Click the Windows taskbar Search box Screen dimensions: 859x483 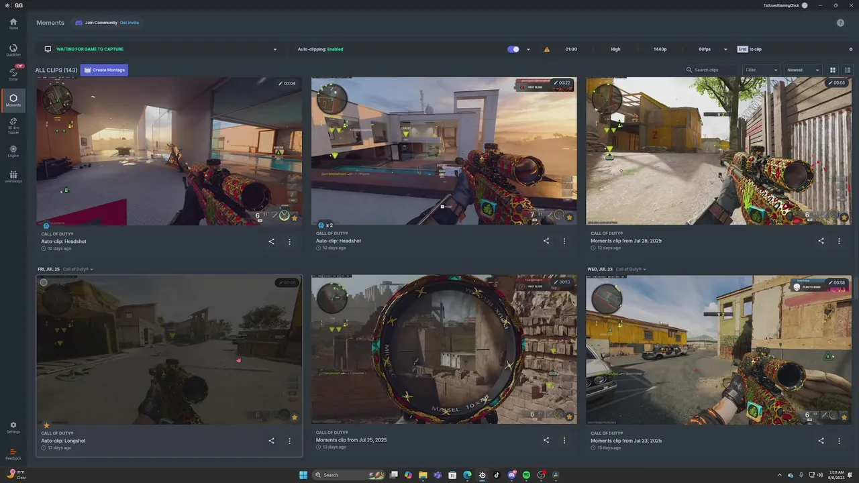349,475
